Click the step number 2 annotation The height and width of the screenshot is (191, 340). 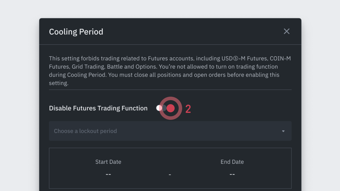(x=188, y=109)
